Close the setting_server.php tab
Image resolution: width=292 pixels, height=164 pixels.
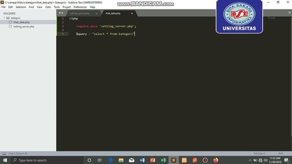[97, 13]
